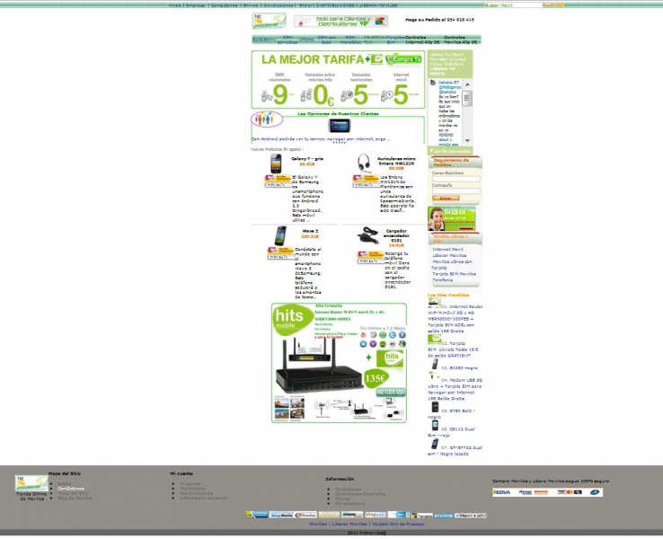663x539 pixels.
Task: Select the iPhone category tab
Action: 306,40
